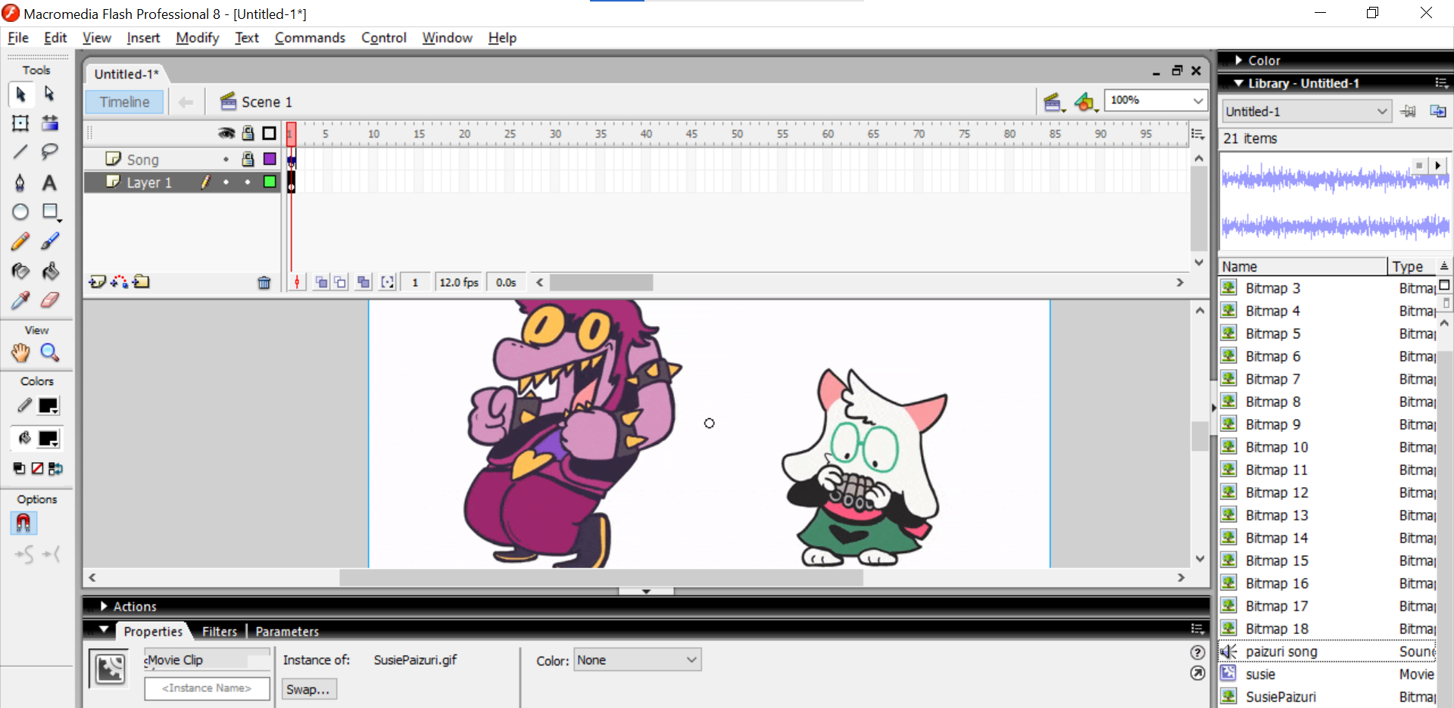The width and height of the screenshot is (1454, 708).
Task: Collapse the Library panel
Action: coord(1239,83)
